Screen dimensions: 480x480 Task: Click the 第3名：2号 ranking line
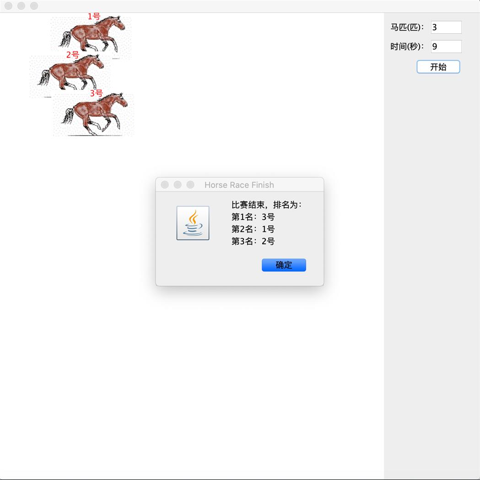point(253,241)
